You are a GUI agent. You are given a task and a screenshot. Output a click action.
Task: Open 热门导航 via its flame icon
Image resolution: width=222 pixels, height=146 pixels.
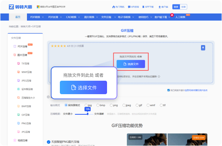(113, 7)
